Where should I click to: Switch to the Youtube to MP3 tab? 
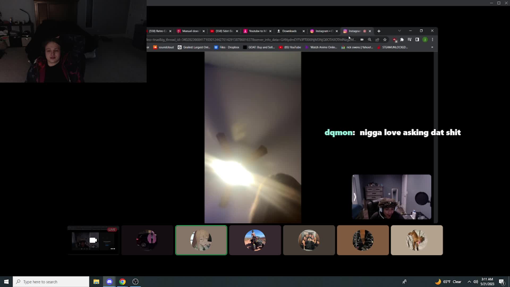tap(257, 31)
